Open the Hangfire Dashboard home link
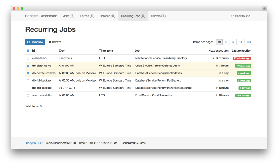The width and height of the screenshot is (278, 165). coord(41,16)
